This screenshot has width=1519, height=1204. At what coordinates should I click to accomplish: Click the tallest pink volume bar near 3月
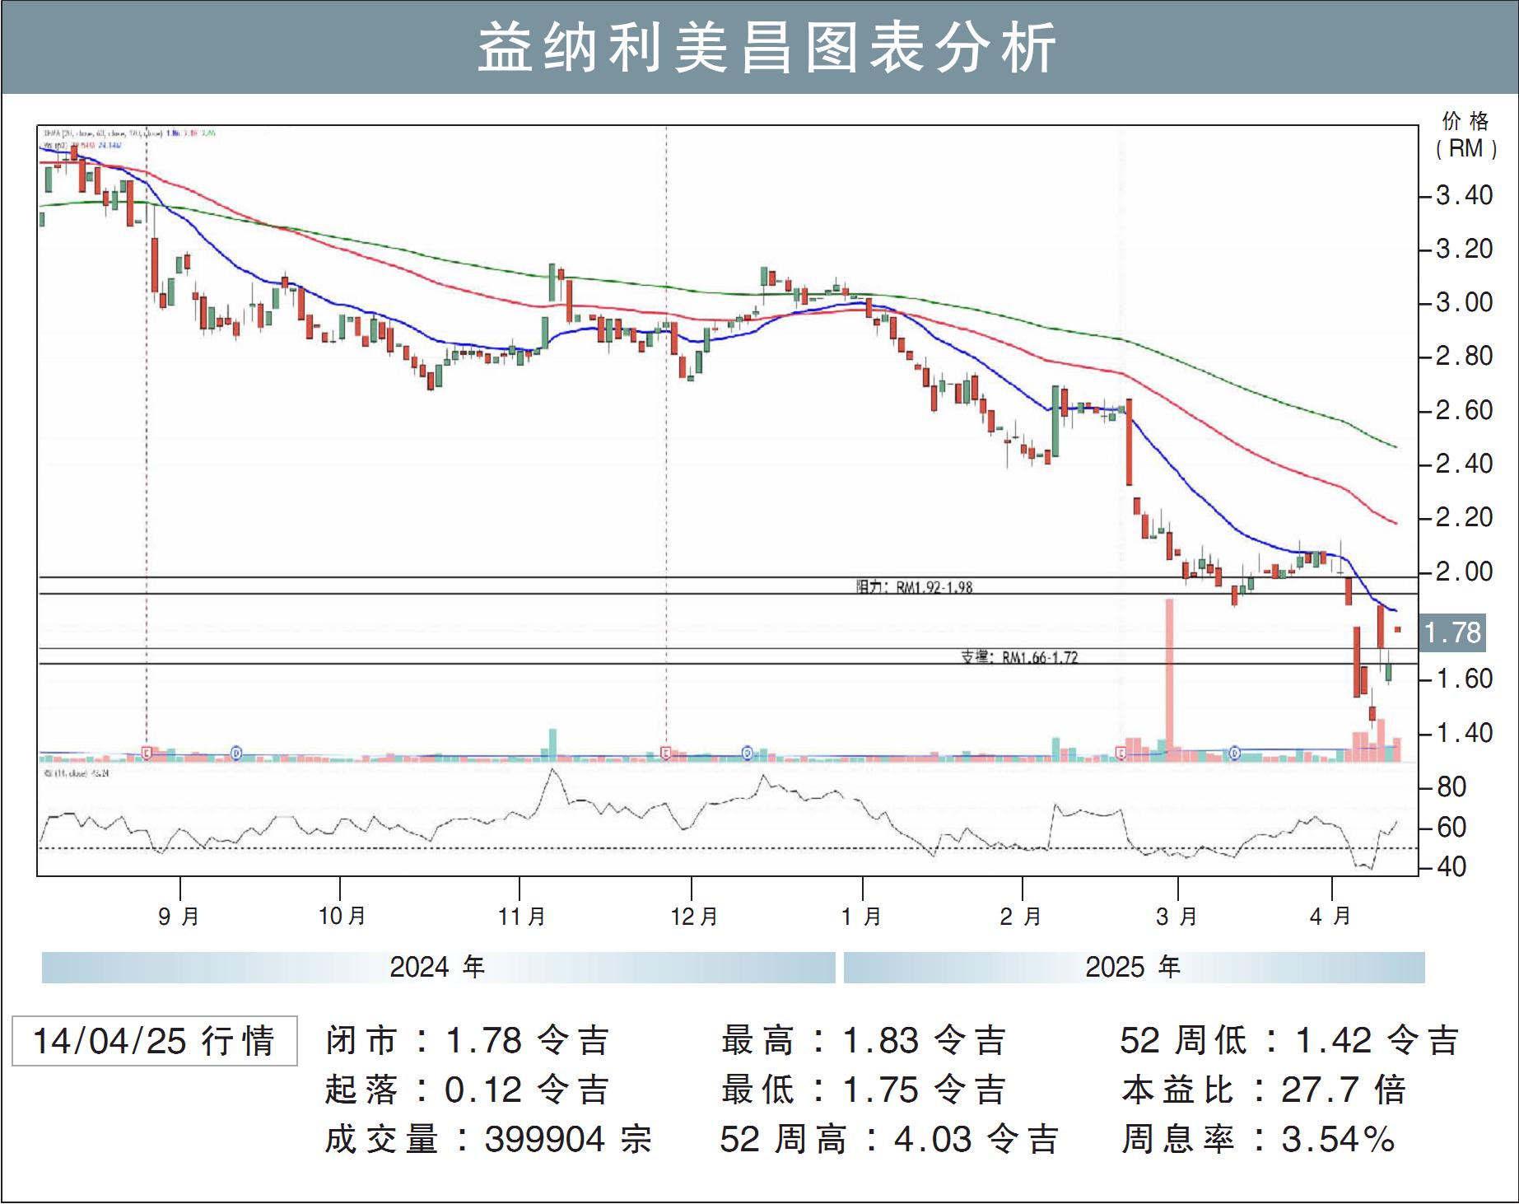click(1168, 680)
